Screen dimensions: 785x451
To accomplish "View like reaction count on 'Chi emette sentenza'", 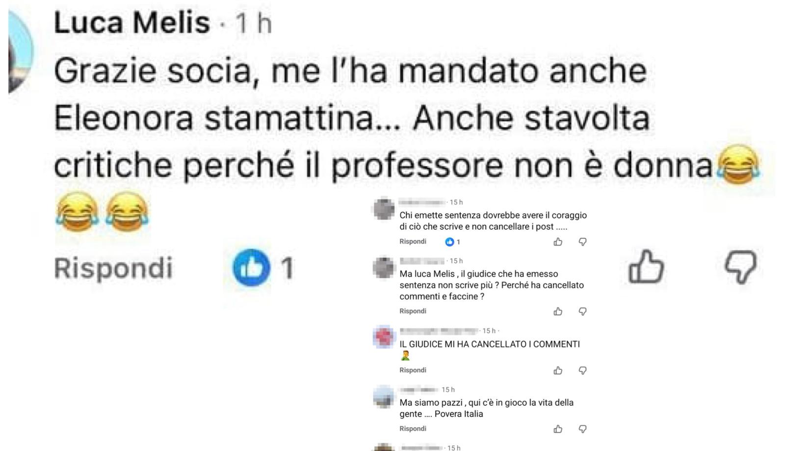I will (x=452, y=242).
